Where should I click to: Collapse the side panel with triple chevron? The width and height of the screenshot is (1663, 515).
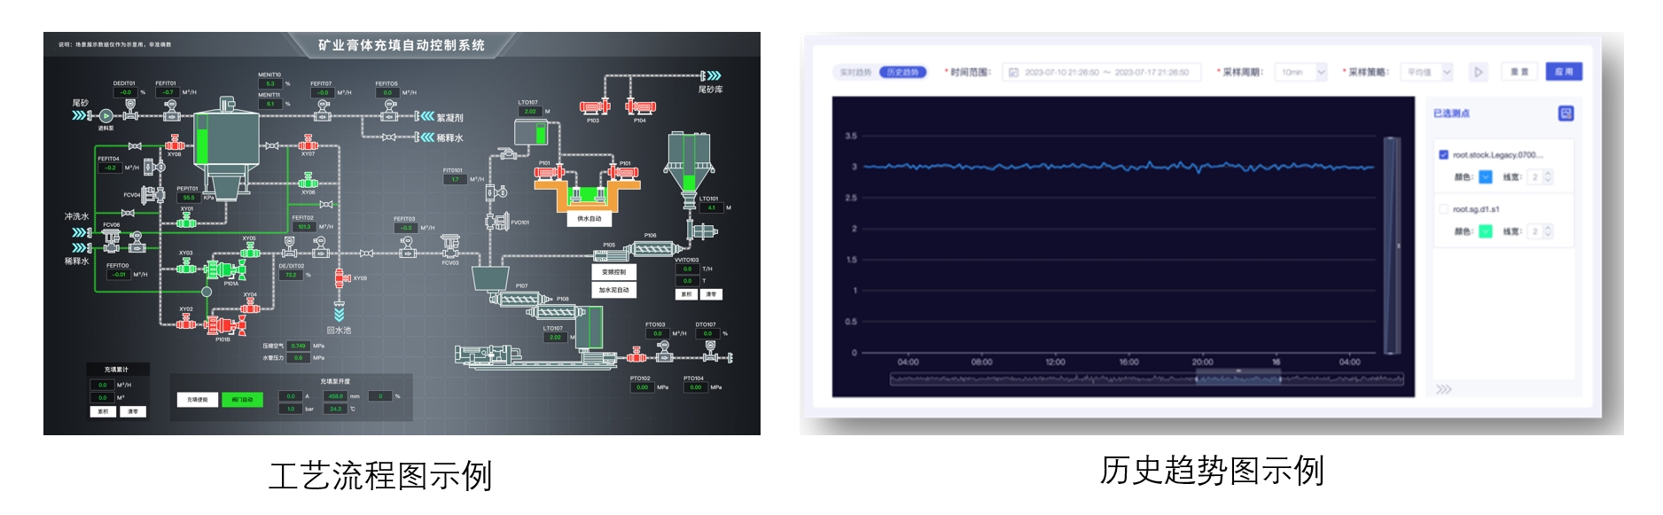(x=1444, y=389)
